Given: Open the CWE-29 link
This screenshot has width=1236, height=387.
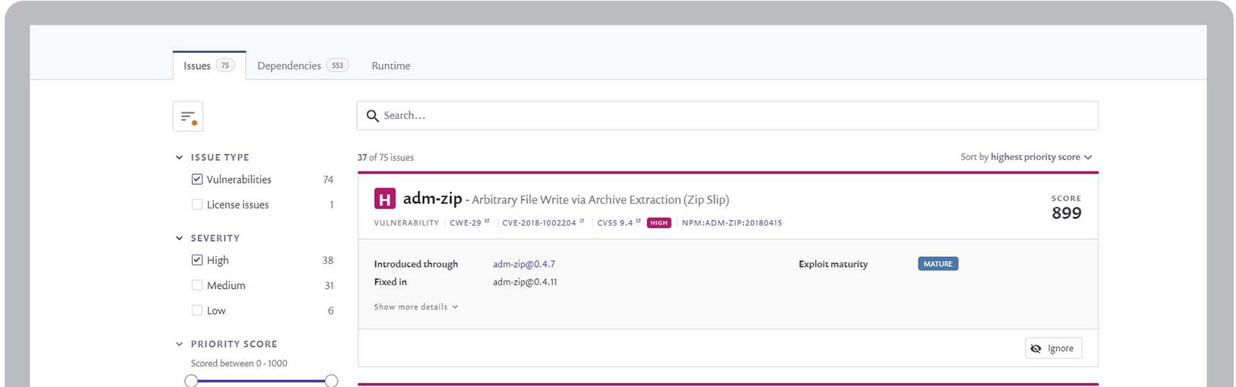Looking at the screenshot, I should point(465,223).
